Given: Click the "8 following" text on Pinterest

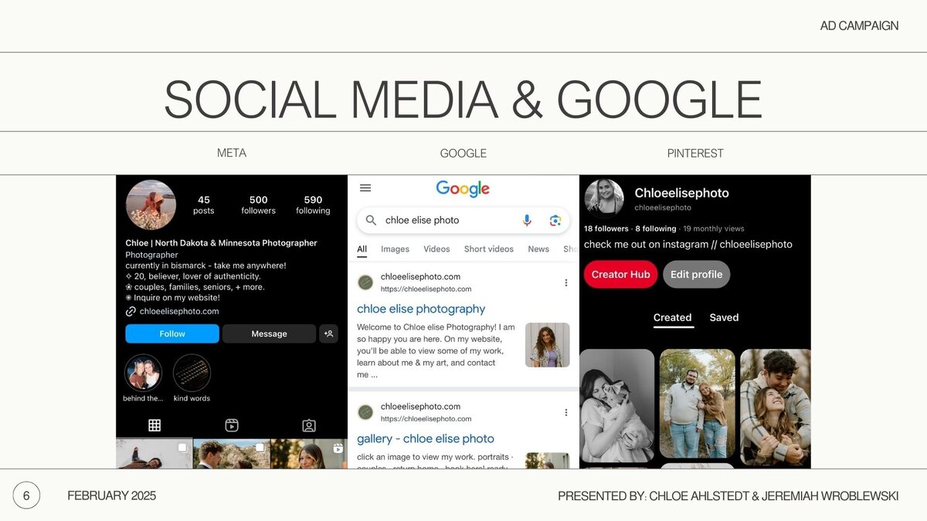Looking at the screenshot, I should [x=656, y=228].
